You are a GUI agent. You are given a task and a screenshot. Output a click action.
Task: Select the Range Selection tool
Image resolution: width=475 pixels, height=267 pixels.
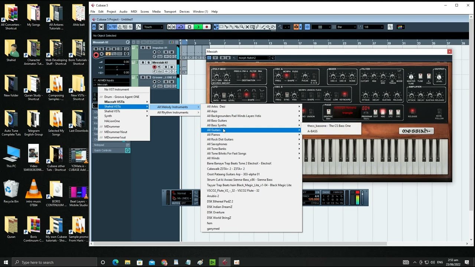pos(221,27)
